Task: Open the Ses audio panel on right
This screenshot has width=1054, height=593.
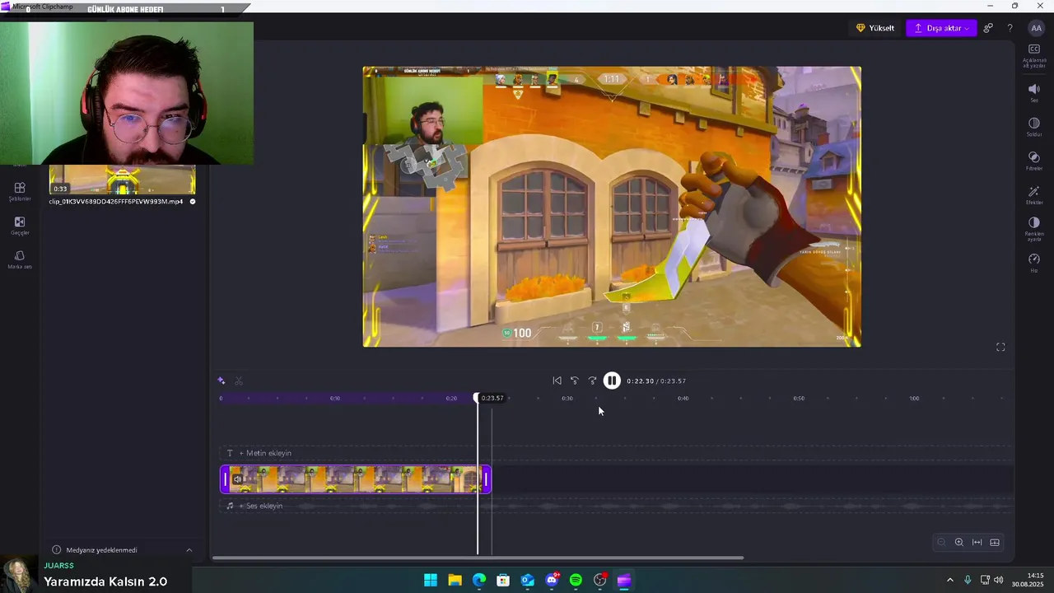Action: tap(1034, 92)
